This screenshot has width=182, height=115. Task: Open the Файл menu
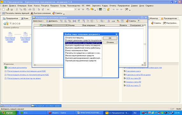tap(5, 5)
